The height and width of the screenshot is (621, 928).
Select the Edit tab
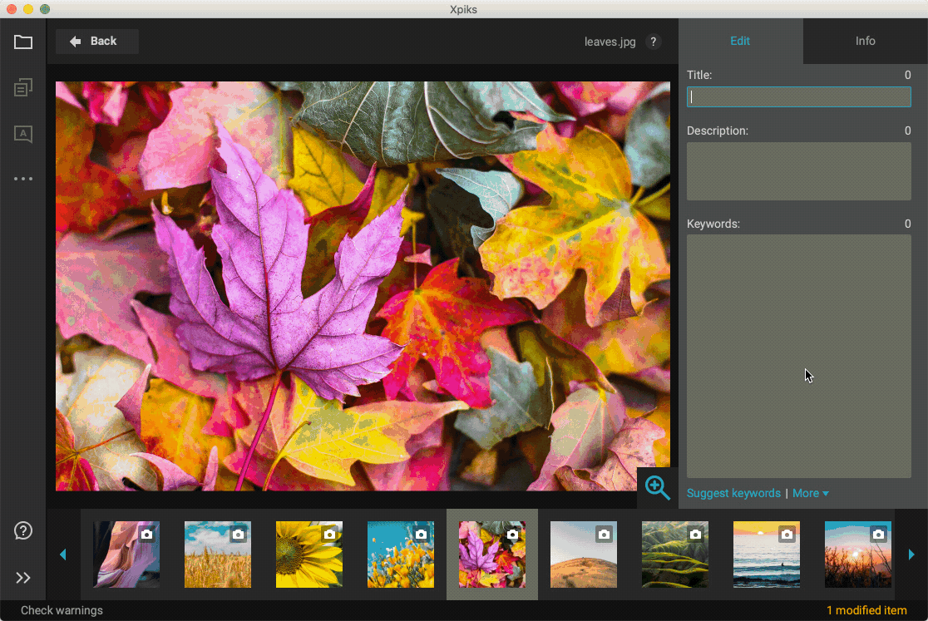[740, 41]
